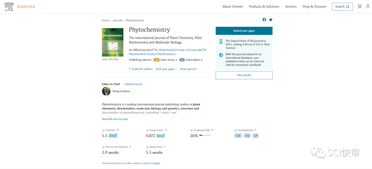Click the Phytochemistry journal cover thumbnail
This screenshot has height=169, width=372.
(x=113, y=42)
